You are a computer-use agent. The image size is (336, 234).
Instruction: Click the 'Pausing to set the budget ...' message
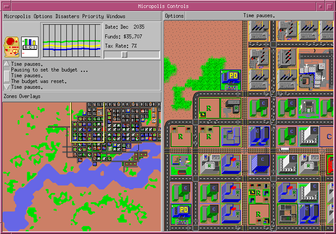point(50,70)
